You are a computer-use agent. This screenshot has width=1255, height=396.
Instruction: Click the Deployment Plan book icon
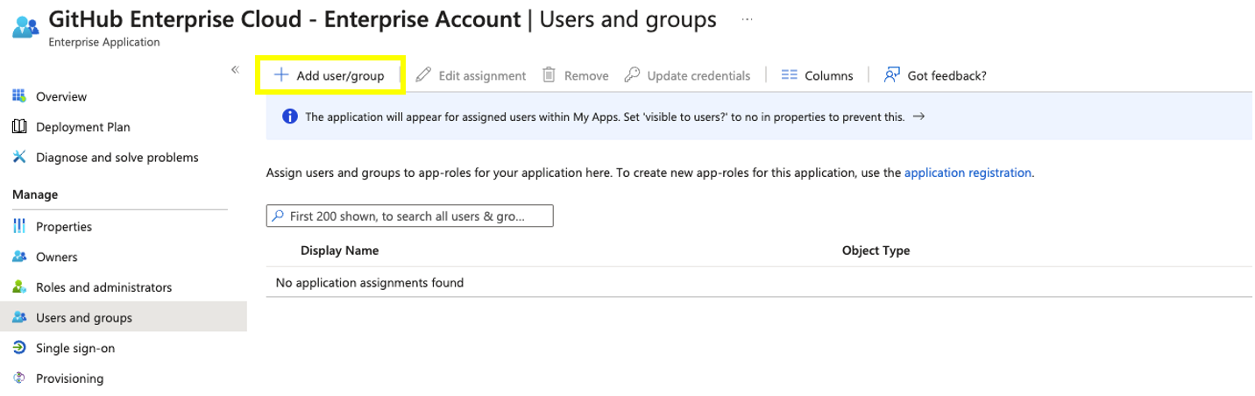tap(19, 127)
